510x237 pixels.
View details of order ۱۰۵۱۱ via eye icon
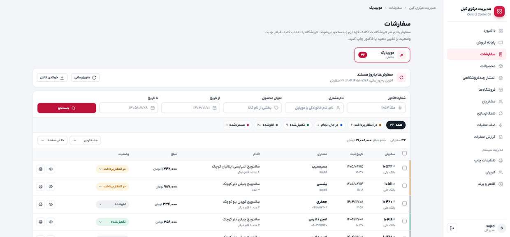[51, 186]
